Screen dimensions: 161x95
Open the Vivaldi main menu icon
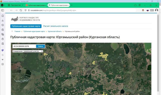point(2,5)
